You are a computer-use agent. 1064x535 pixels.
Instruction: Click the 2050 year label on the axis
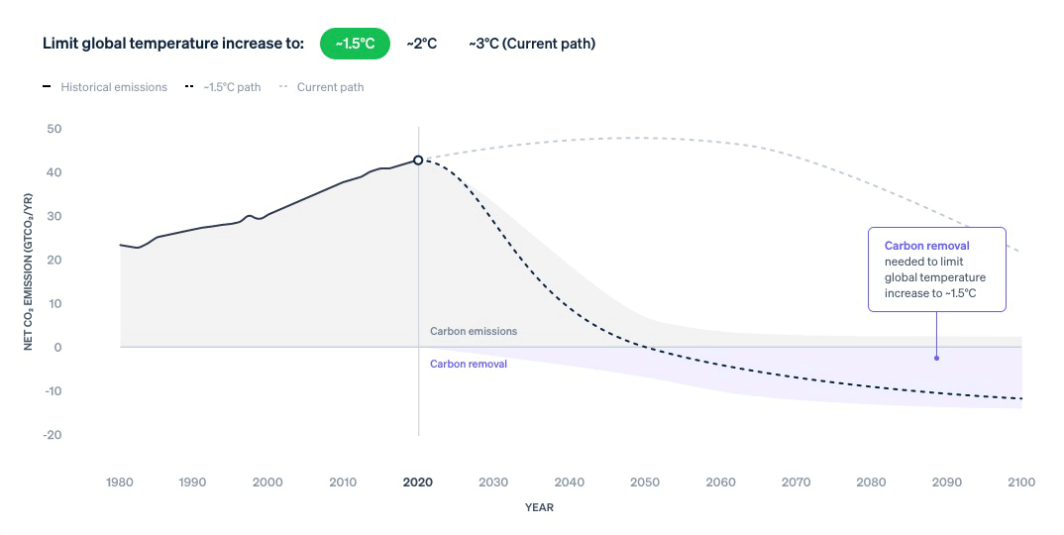coord(645,482)
